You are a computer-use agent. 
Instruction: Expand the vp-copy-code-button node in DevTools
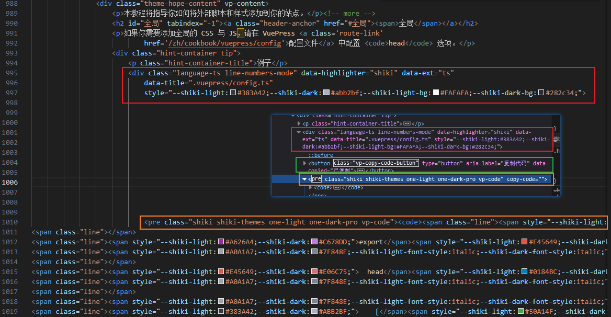[x=305, y=163]
